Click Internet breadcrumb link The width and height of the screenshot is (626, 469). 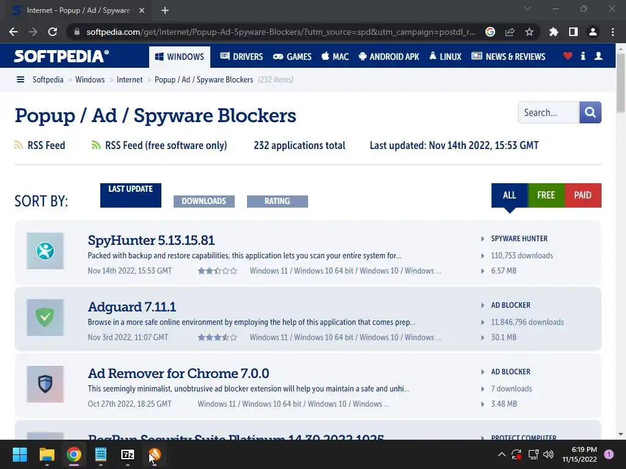(130, 80)
